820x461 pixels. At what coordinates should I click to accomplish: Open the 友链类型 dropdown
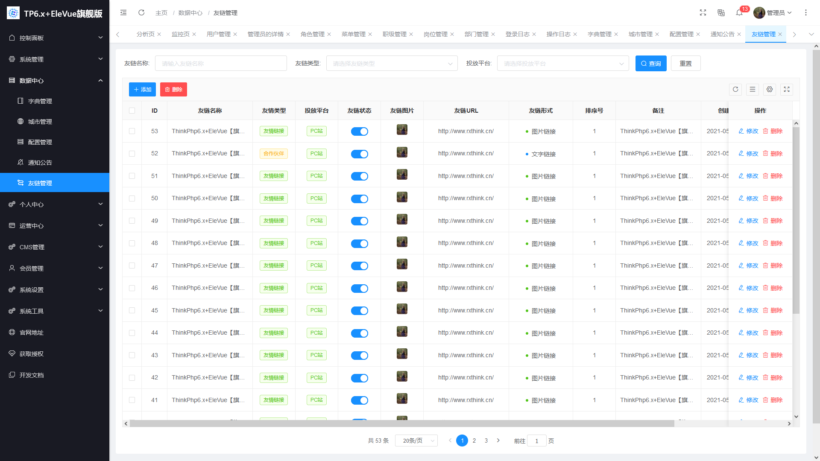click(x=392, y=64)
